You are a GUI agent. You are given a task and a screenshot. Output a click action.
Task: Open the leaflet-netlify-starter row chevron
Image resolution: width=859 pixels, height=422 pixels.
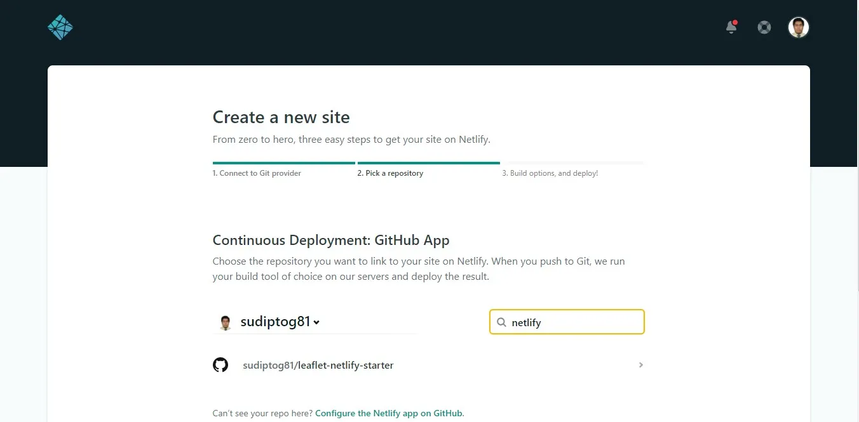point(640,365)
